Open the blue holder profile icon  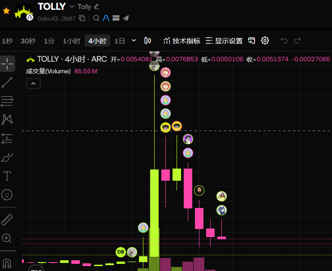pyautogui.click(x=106, y=18)
